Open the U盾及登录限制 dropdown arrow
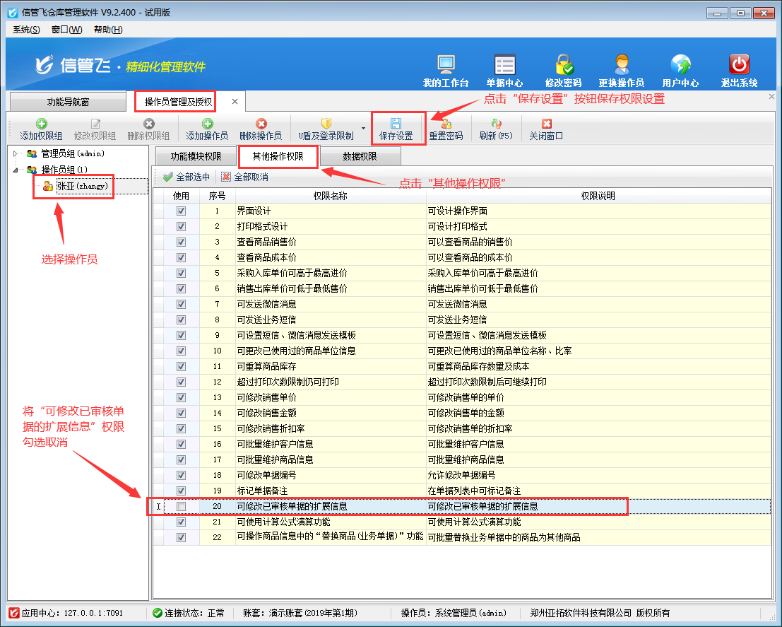The image size is (782, 627). [x=364, y=129]
